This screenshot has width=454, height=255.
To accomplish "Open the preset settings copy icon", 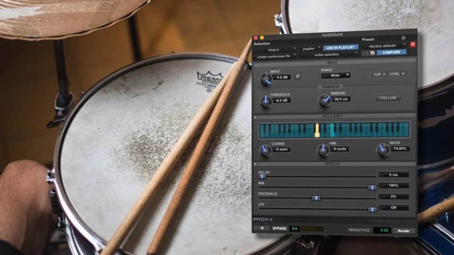I will [x=372, y=53].
